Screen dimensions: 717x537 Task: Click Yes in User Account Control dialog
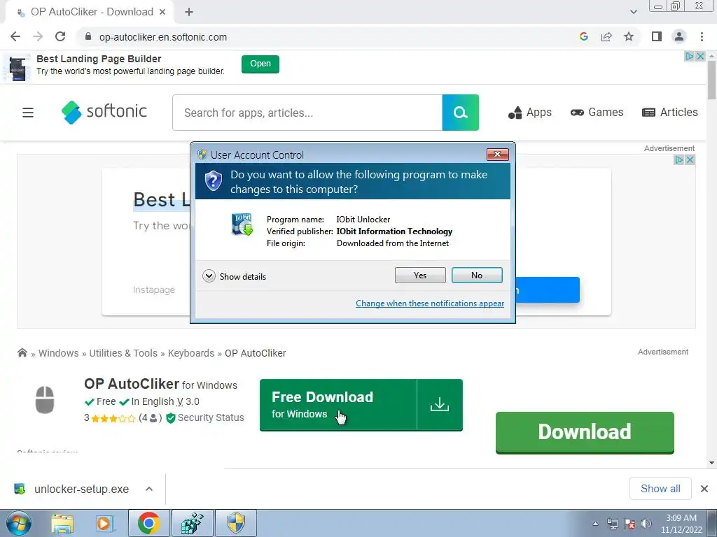[x=420, y=275]
